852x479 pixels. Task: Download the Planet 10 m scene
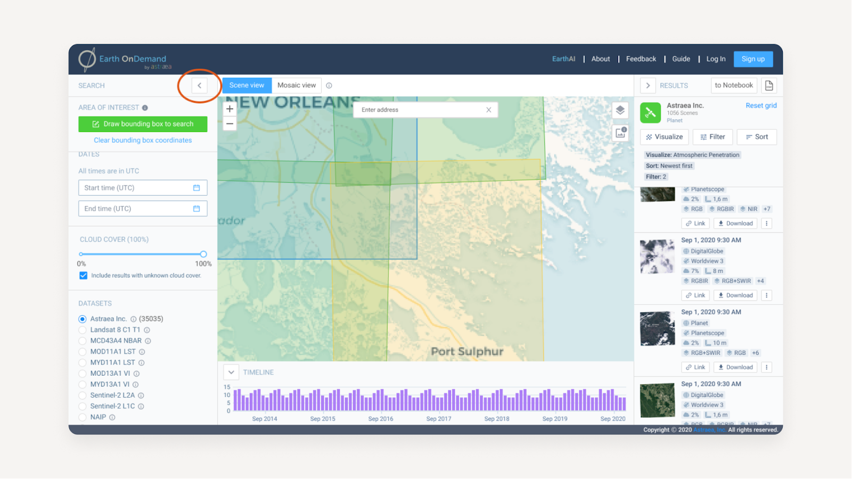735,367
